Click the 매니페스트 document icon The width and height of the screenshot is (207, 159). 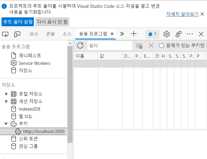pos(13,56)
